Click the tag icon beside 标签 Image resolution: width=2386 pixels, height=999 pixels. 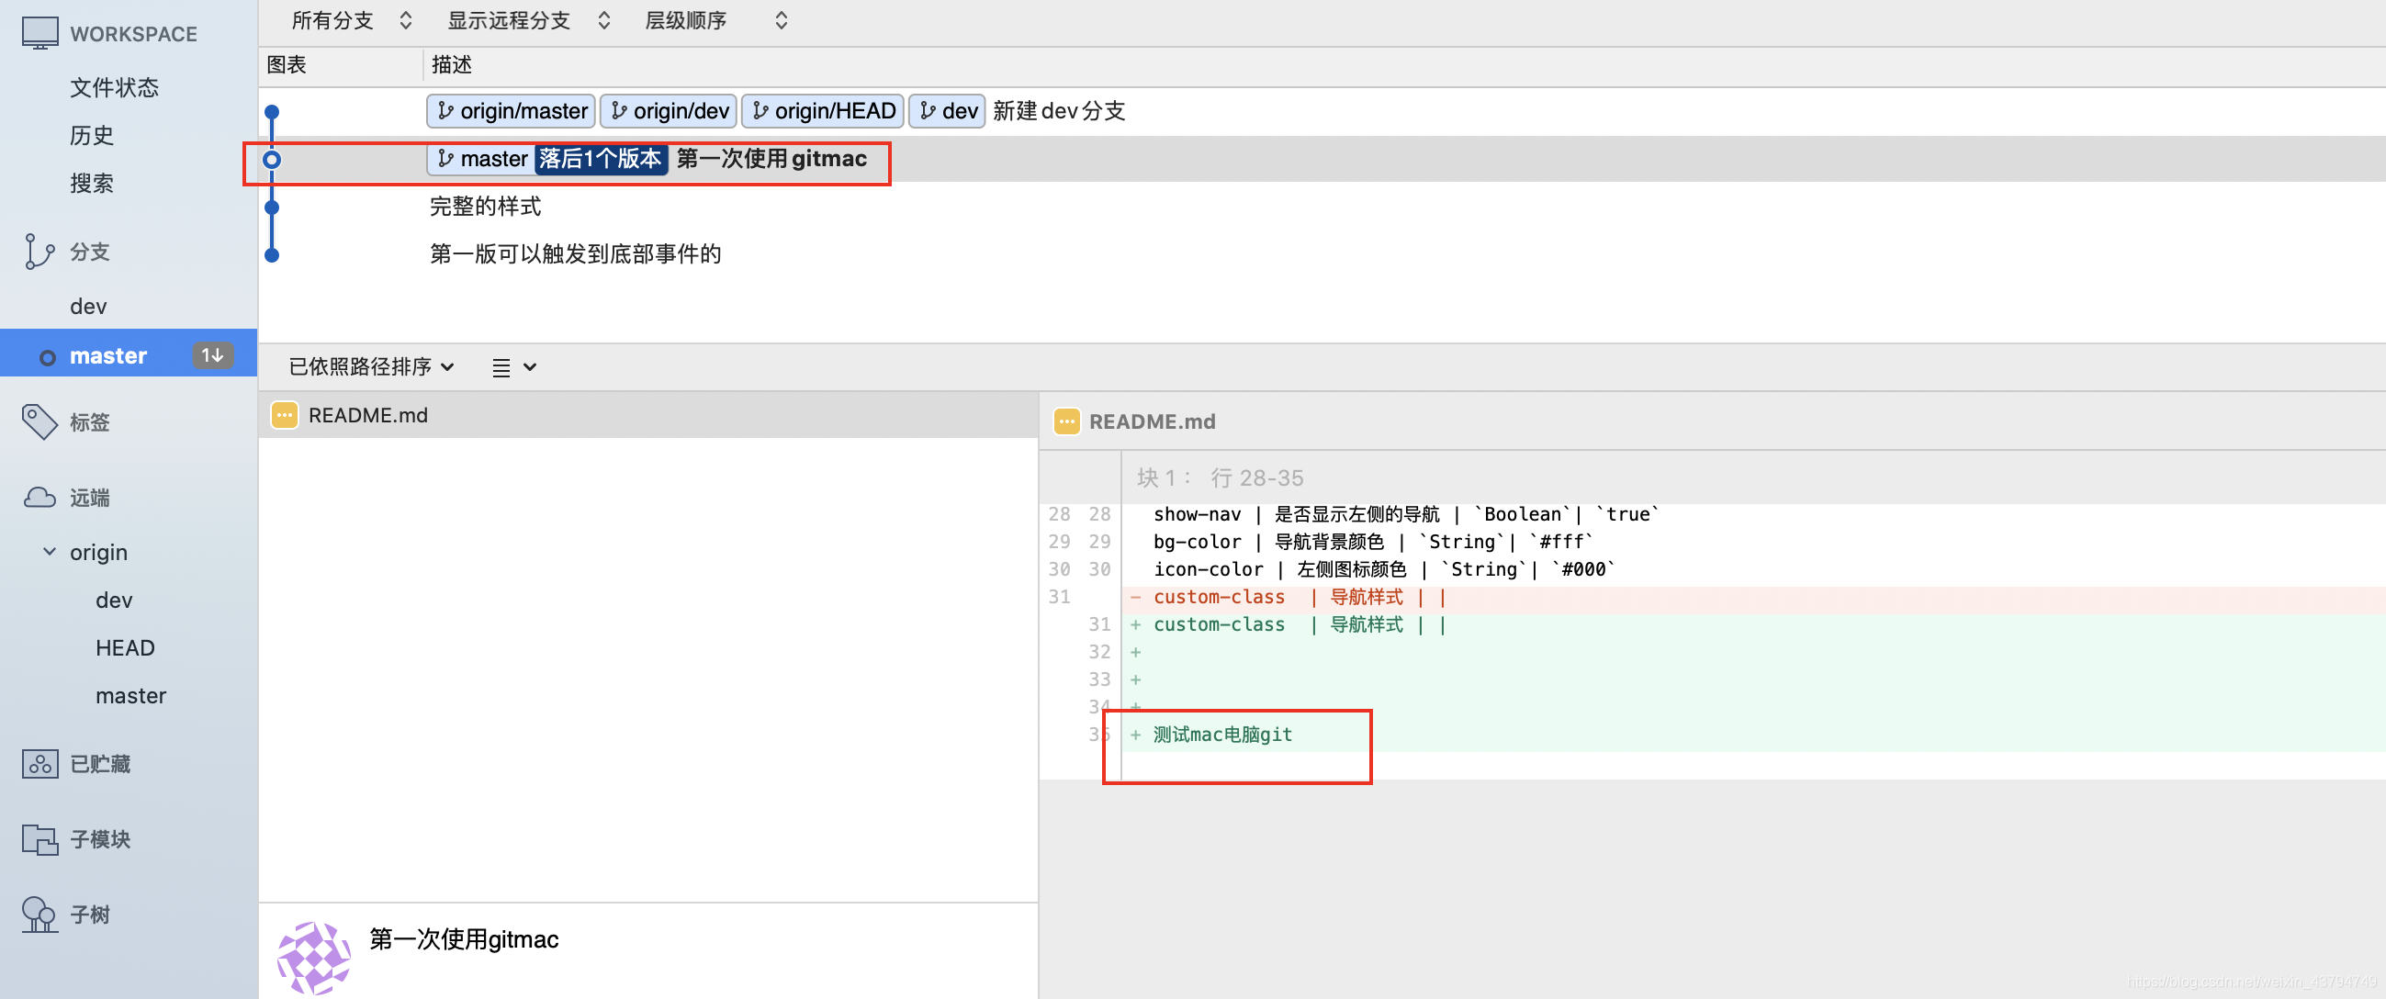tap(39, 422)
